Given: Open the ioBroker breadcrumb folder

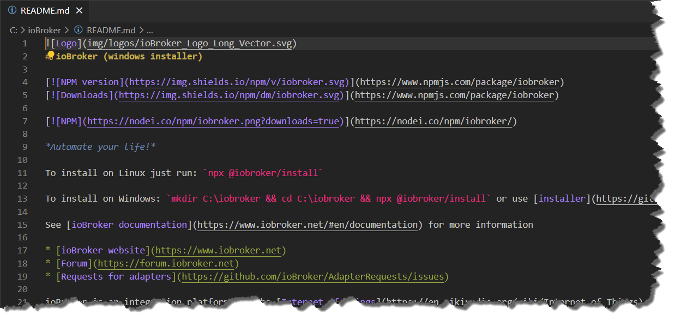Looking at the screenshot, I should click(x=44, y=30).
